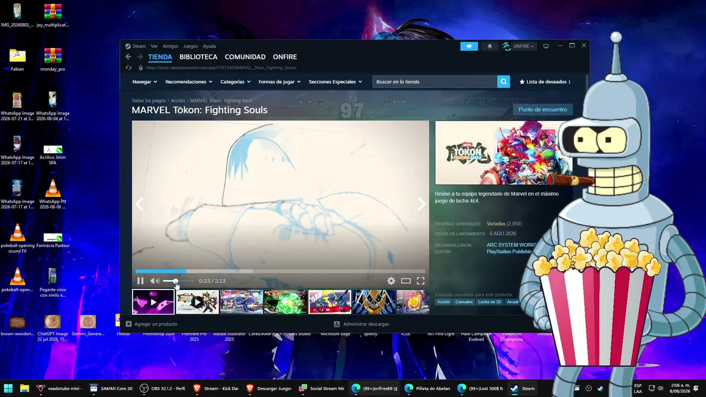Toggle theater mode on the trailer
Screen dimensions: 706x397
pyautogui.click(x=406, y=281)
